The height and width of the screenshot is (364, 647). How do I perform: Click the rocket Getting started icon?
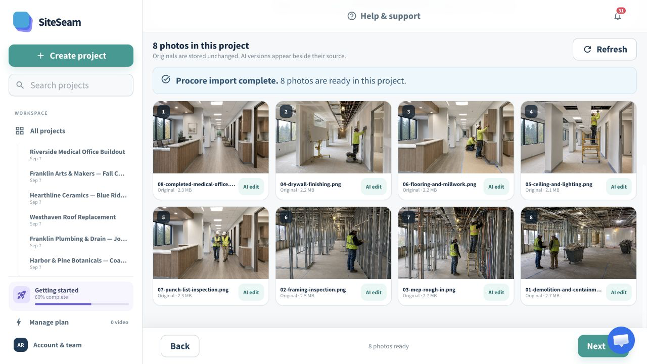(22, 294)
